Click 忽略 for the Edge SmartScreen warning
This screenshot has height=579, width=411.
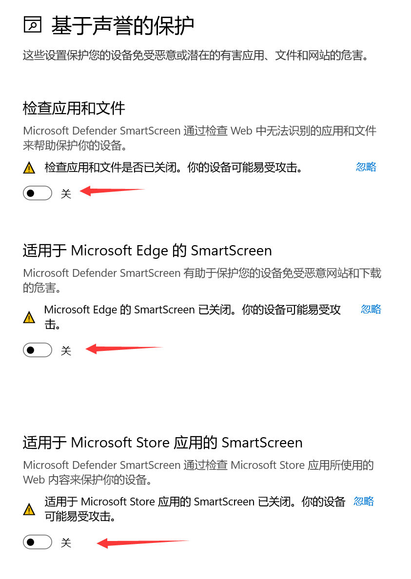[371, 309]
